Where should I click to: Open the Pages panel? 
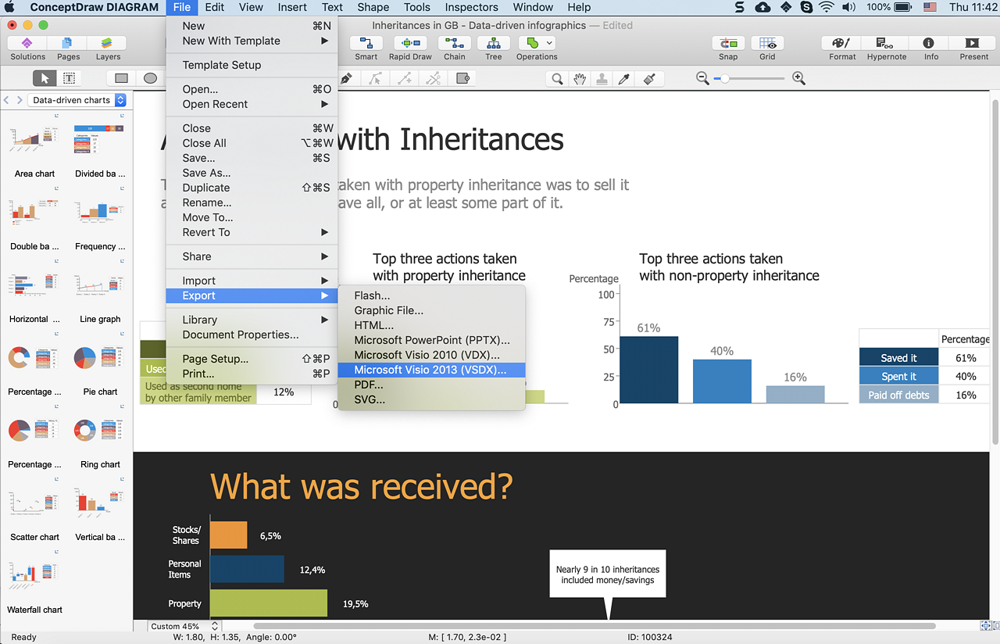[x=68, y=48]
